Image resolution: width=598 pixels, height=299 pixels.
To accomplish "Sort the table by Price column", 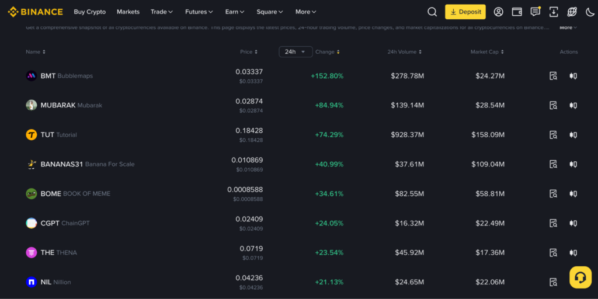I will (249, 52).
